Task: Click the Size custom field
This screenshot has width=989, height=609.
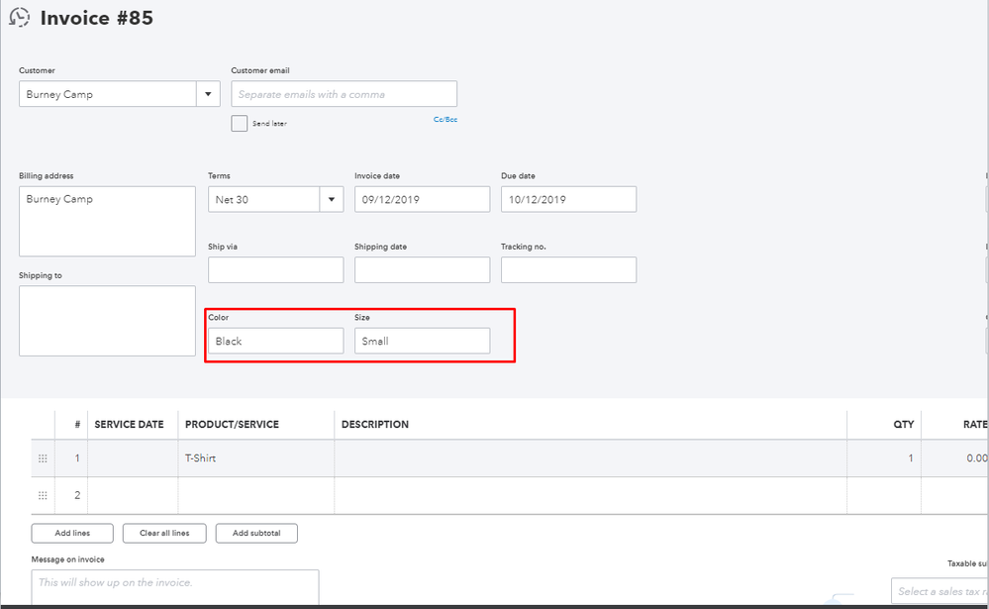Action: tap(422, 341)
